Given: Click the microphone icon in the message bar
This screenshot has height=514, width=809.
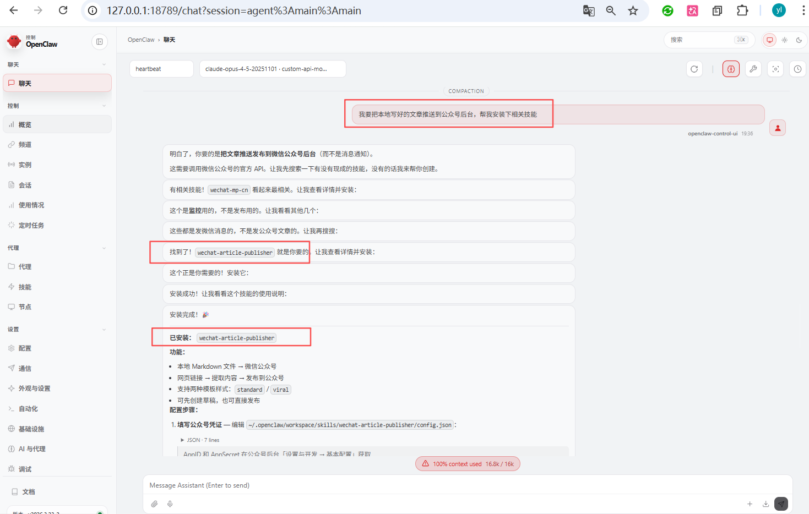Looking at the screenshot, I should 170,504.
